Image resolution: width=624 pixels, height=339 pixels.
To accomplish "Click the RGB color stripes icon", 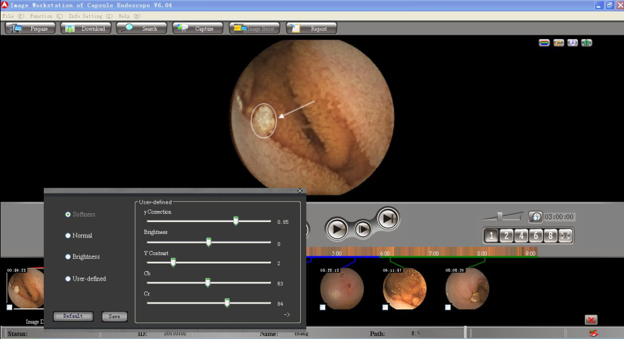I will 544,43.
